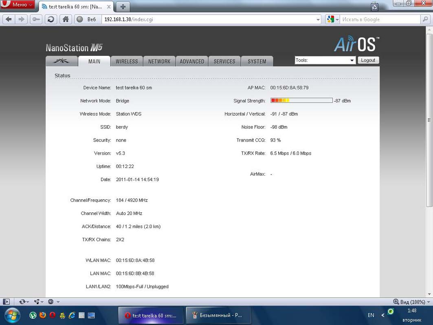The height and width of the screenshot is (325, 433).
Task: Click the LAN1/LAN2 value 100Mbps-Full / Unplugged
Action: point(142,287)
